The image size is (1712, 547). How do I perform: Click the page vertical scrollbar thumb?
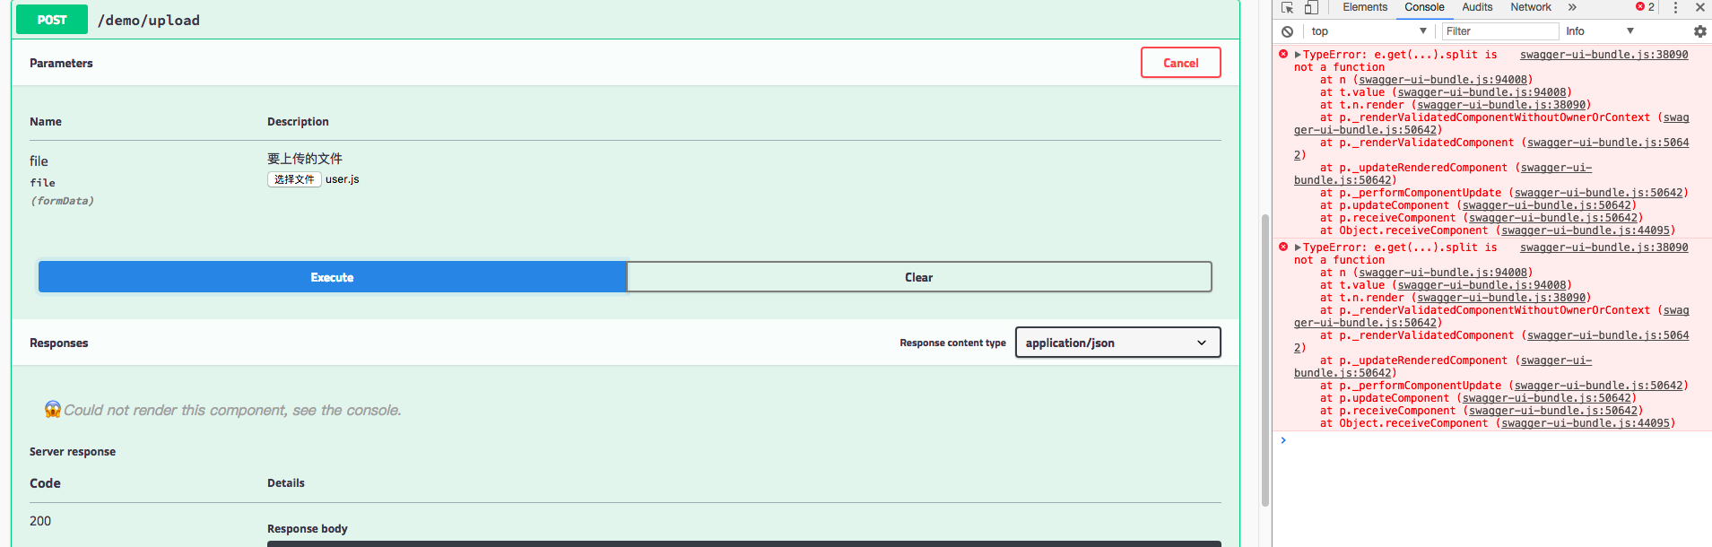pos(1265,360)
